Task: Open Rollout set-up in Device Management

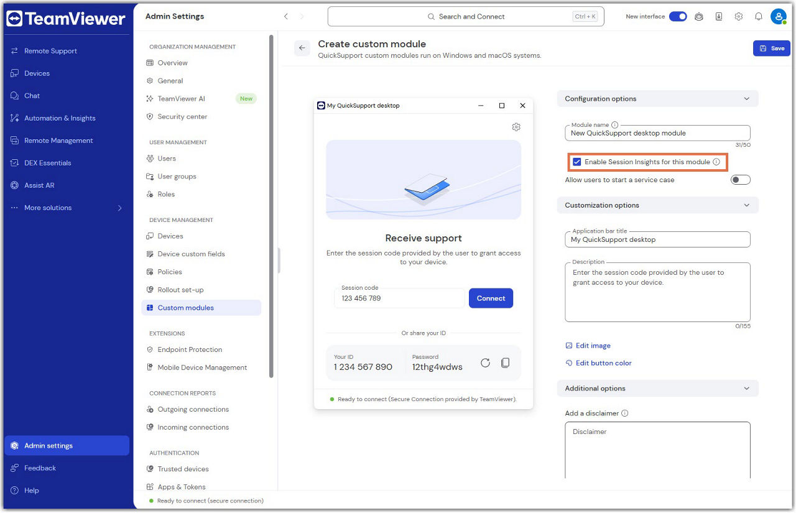Action: pos(180,290)
